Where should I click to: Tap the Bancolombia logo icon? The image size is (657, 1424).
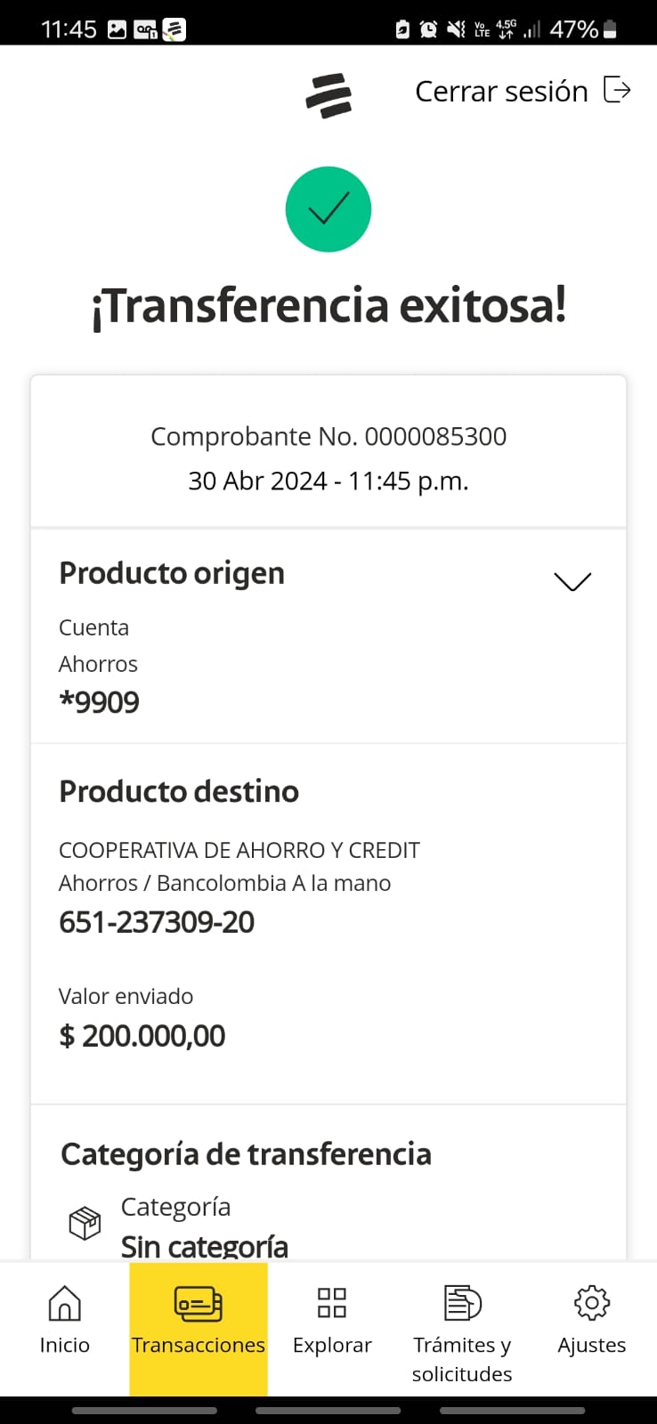click(x=328, y=96)
